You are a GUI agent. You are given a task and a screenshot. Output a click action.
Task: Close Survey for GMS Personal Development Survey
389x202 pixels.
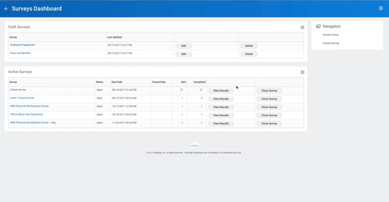point(269,107)
